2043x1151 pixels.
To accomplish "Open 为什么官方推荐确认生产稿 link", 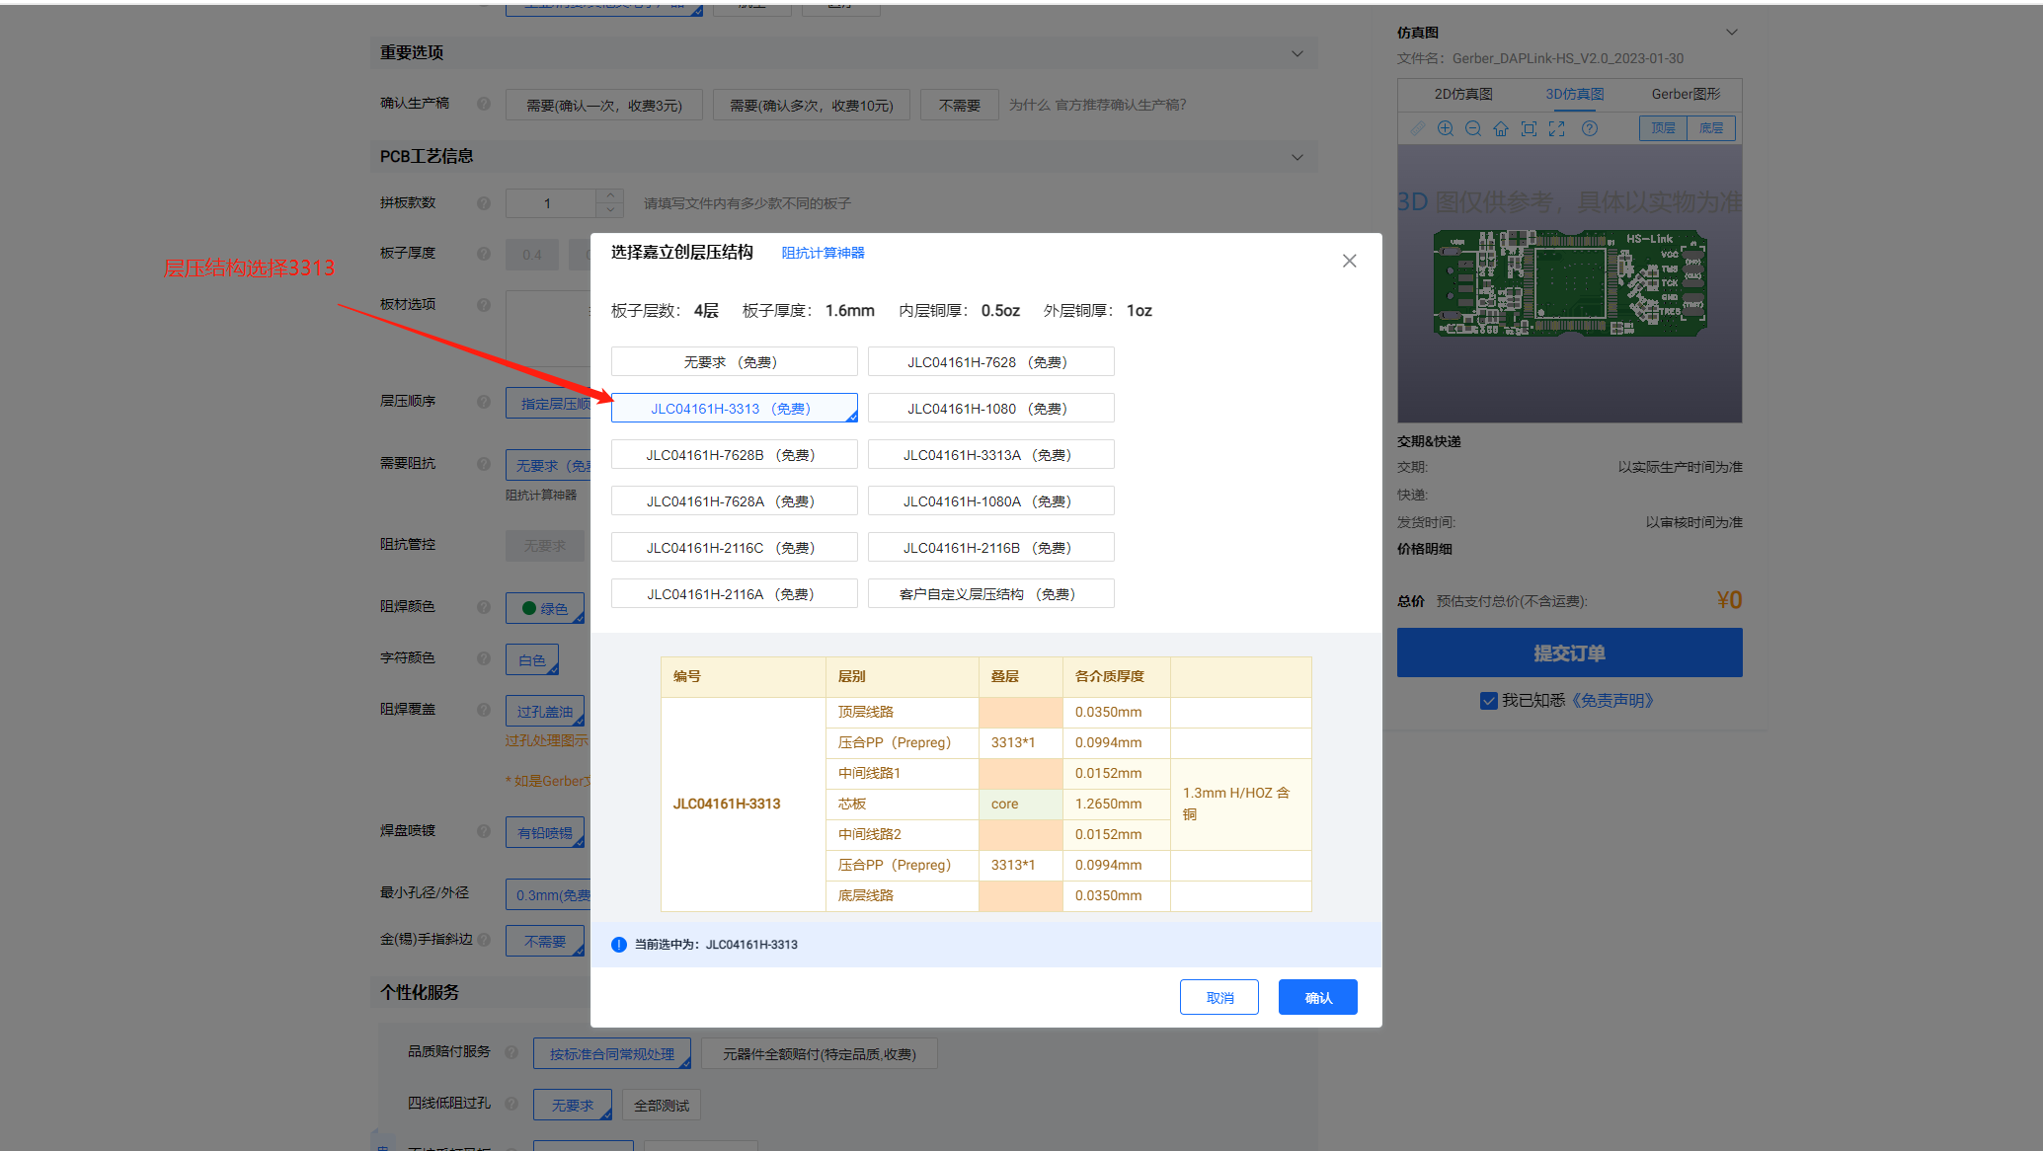I will (1097, 105).
